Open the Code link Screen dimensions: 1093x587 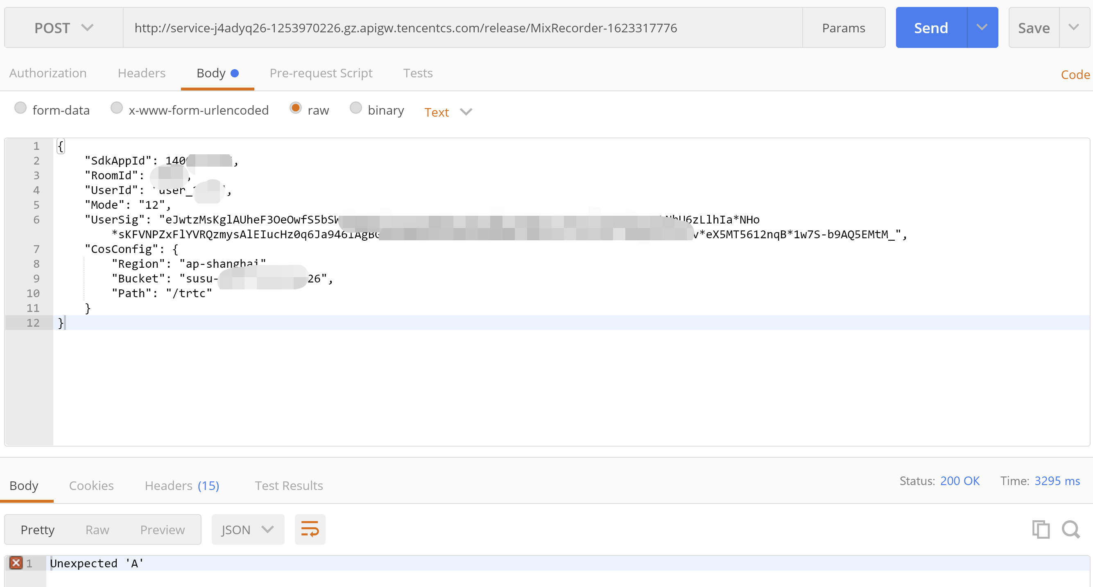click(x=1075, y=75)
